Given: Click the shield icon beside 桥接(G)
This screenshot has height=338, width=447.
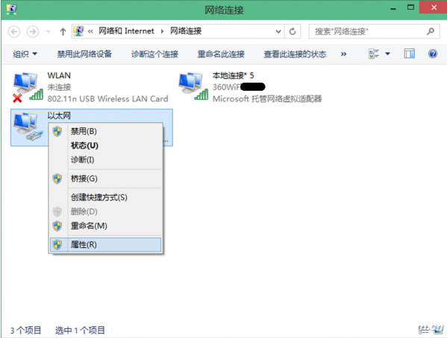Looking at the screenshot, I should pos(57,179).
